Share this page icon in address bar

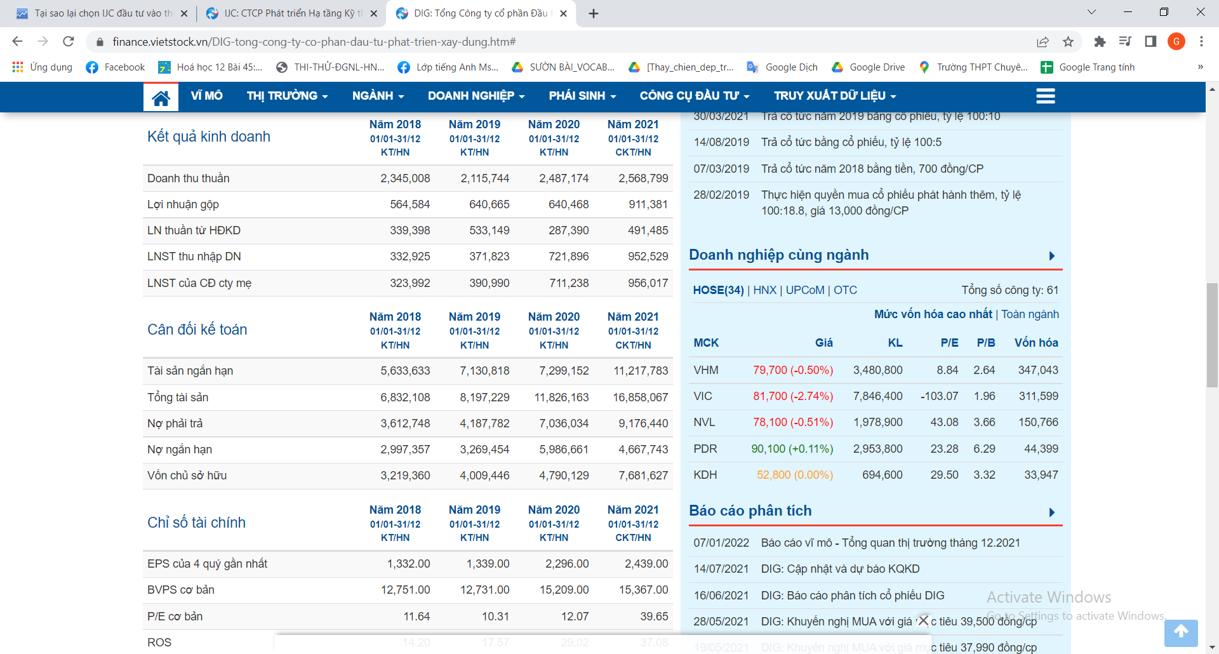(x=1042, y=41)
